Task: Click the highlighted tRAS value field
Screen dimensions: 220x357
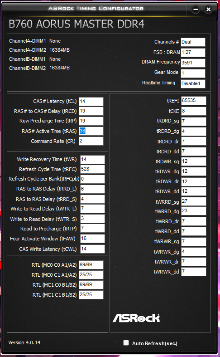Action: coord(91,131)
